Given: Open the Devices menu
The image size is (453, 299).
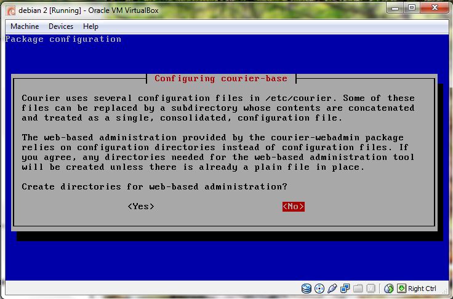Looking at the screenshot, I should (x=61, y=26).
